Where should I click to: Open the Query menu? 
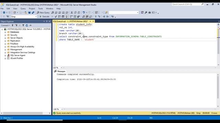23,9
